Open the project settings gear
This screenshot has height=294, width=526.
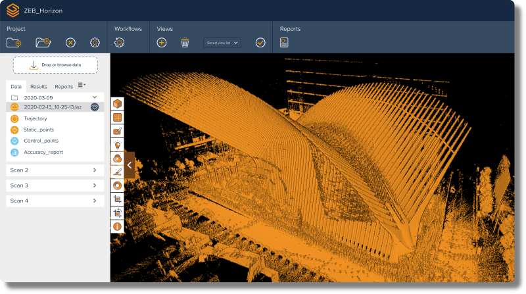95,43
